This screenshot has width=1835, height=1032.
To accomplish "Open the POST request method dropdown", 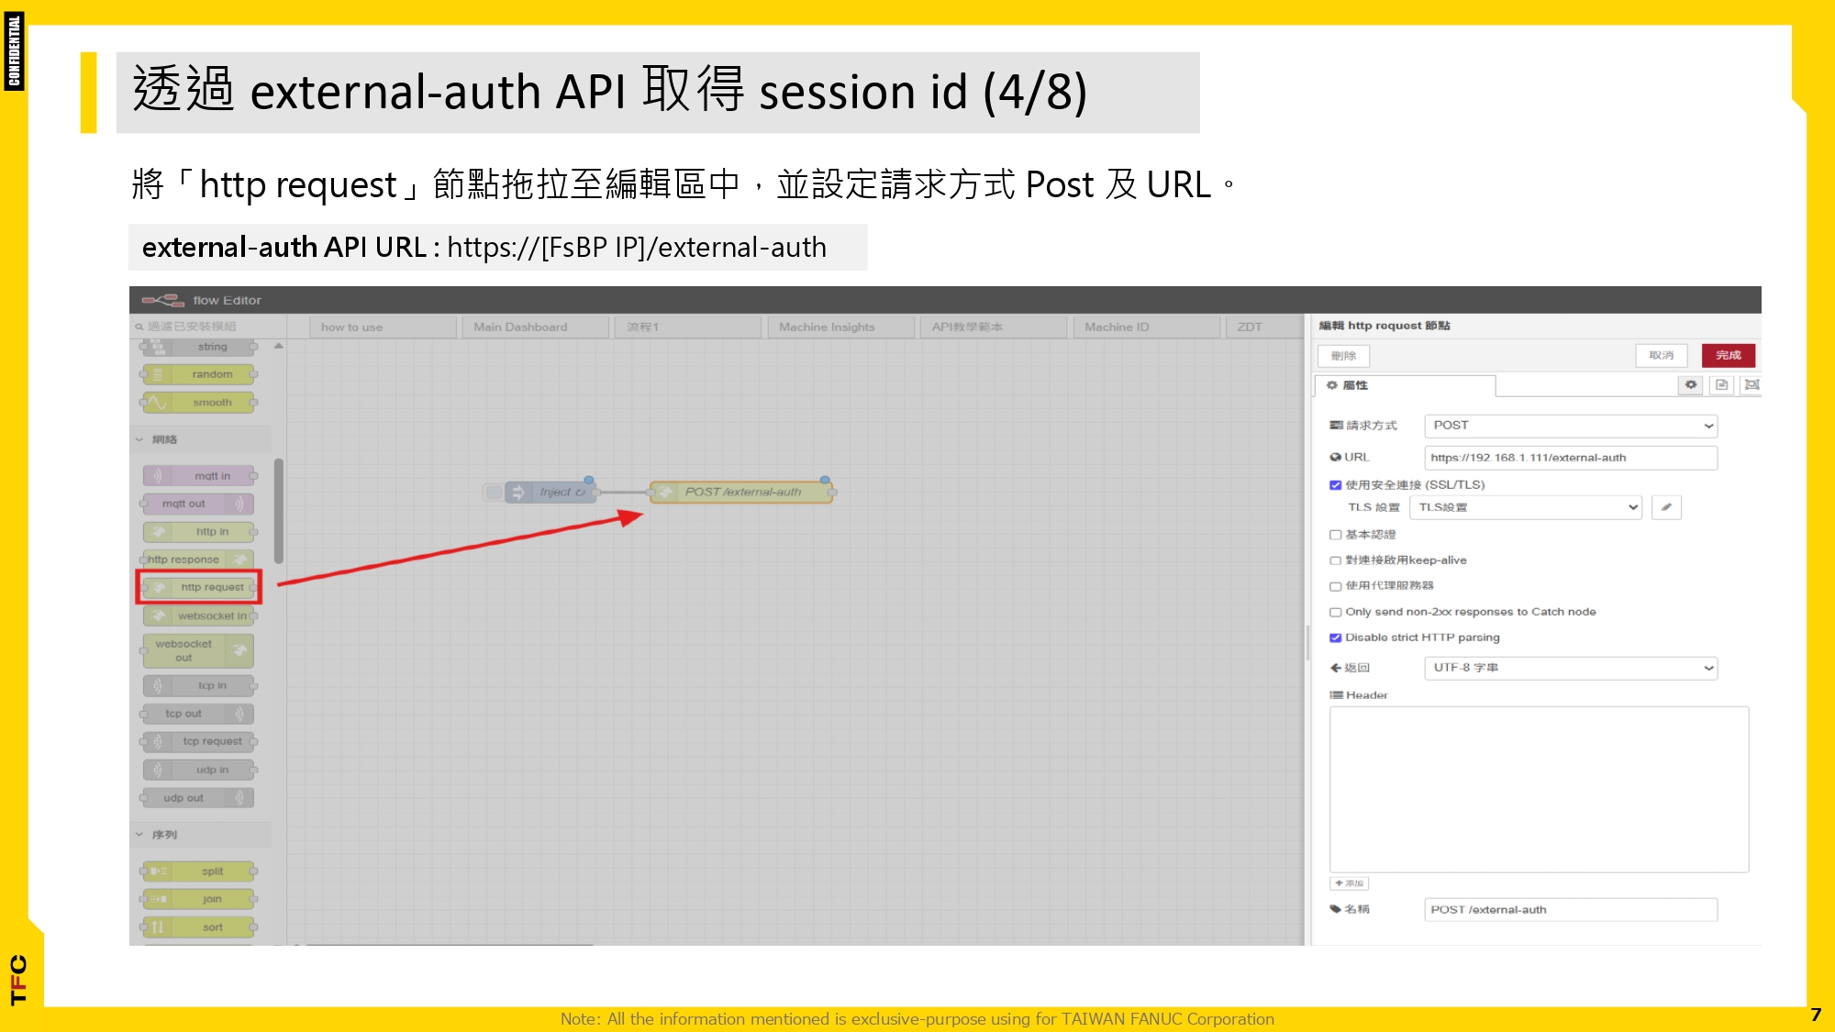I will [x=1570, y=426].
